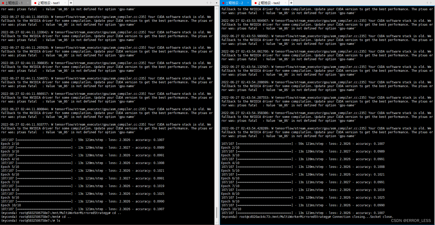This screenshot has height=225, width=435.
Task: Click 'Epoch 3/10' in the right terminal
Action: 230,155
